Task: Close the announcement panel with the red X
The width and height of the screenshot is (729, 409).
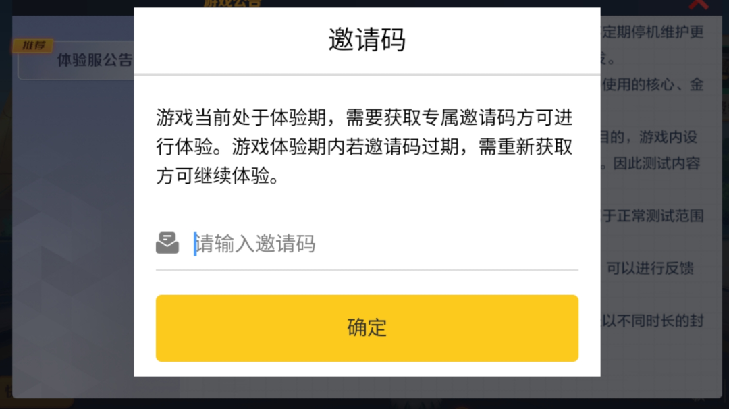Action: click(699, 5)
